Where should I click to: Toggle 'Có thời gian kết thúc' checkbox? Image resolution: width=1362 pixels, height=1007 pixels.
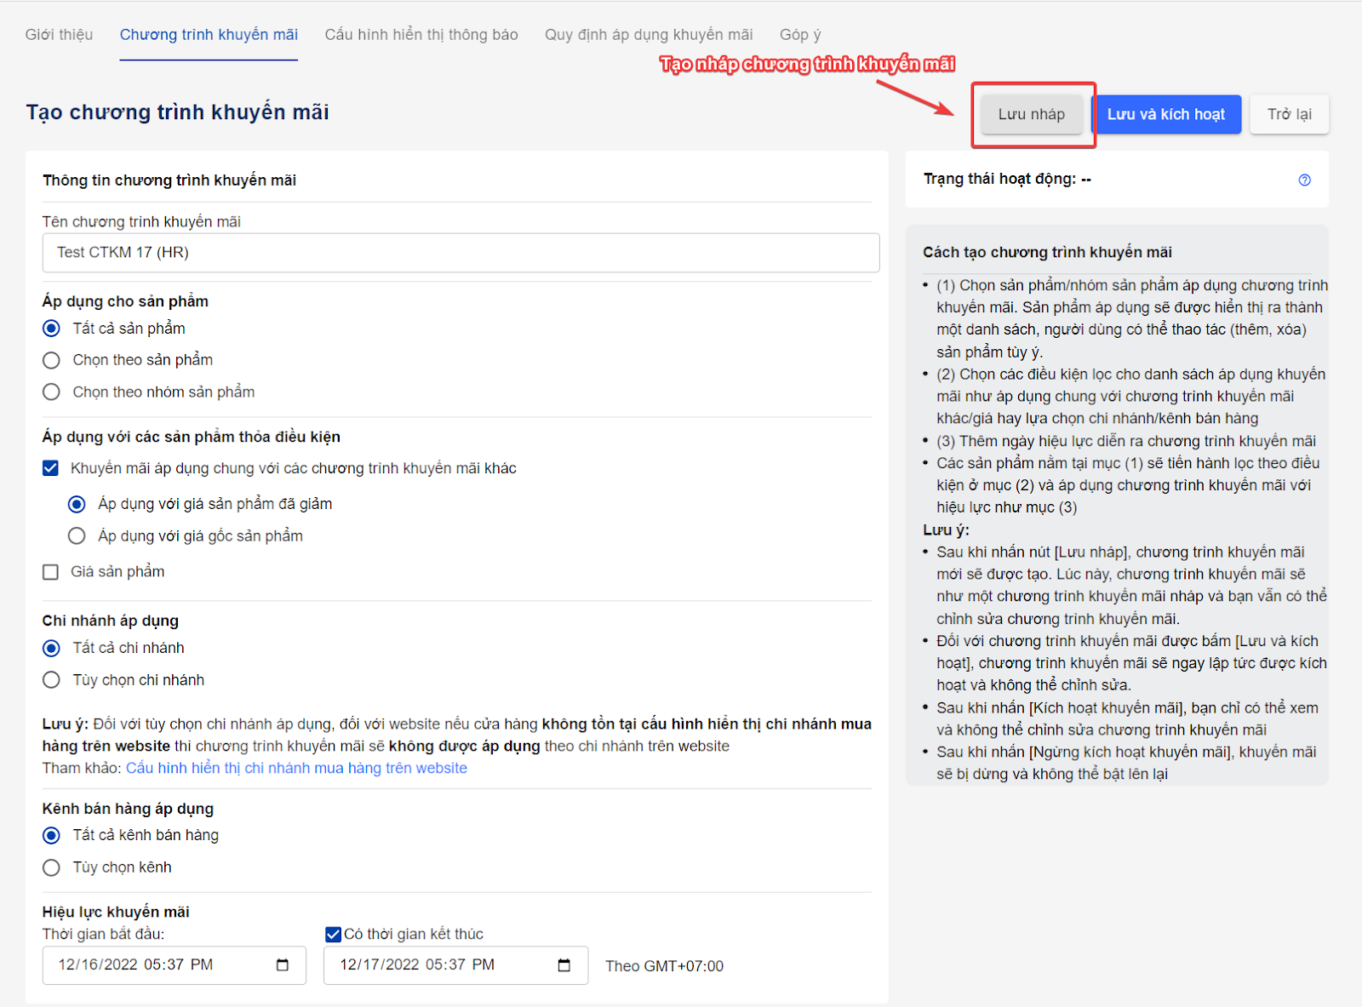click(334, 934)
